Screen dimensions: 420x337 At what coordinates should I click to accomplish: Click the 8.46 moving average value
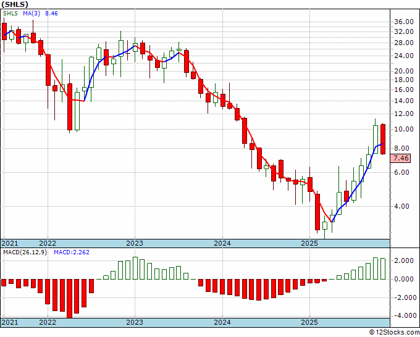coord(51,14)
